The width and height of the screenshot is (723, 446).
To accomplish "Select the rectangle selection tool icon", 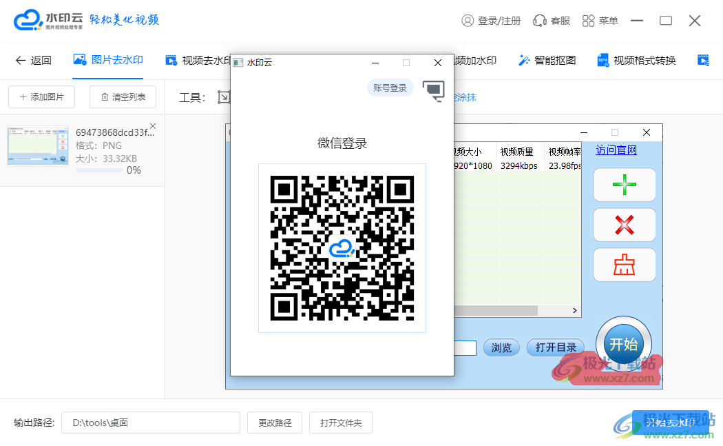I will (224, 97).
